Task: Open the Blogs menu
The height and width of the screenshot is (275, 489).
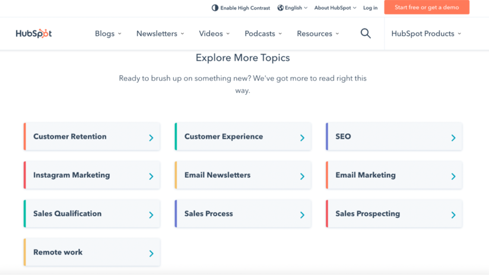Action: (x=108, y=34)
